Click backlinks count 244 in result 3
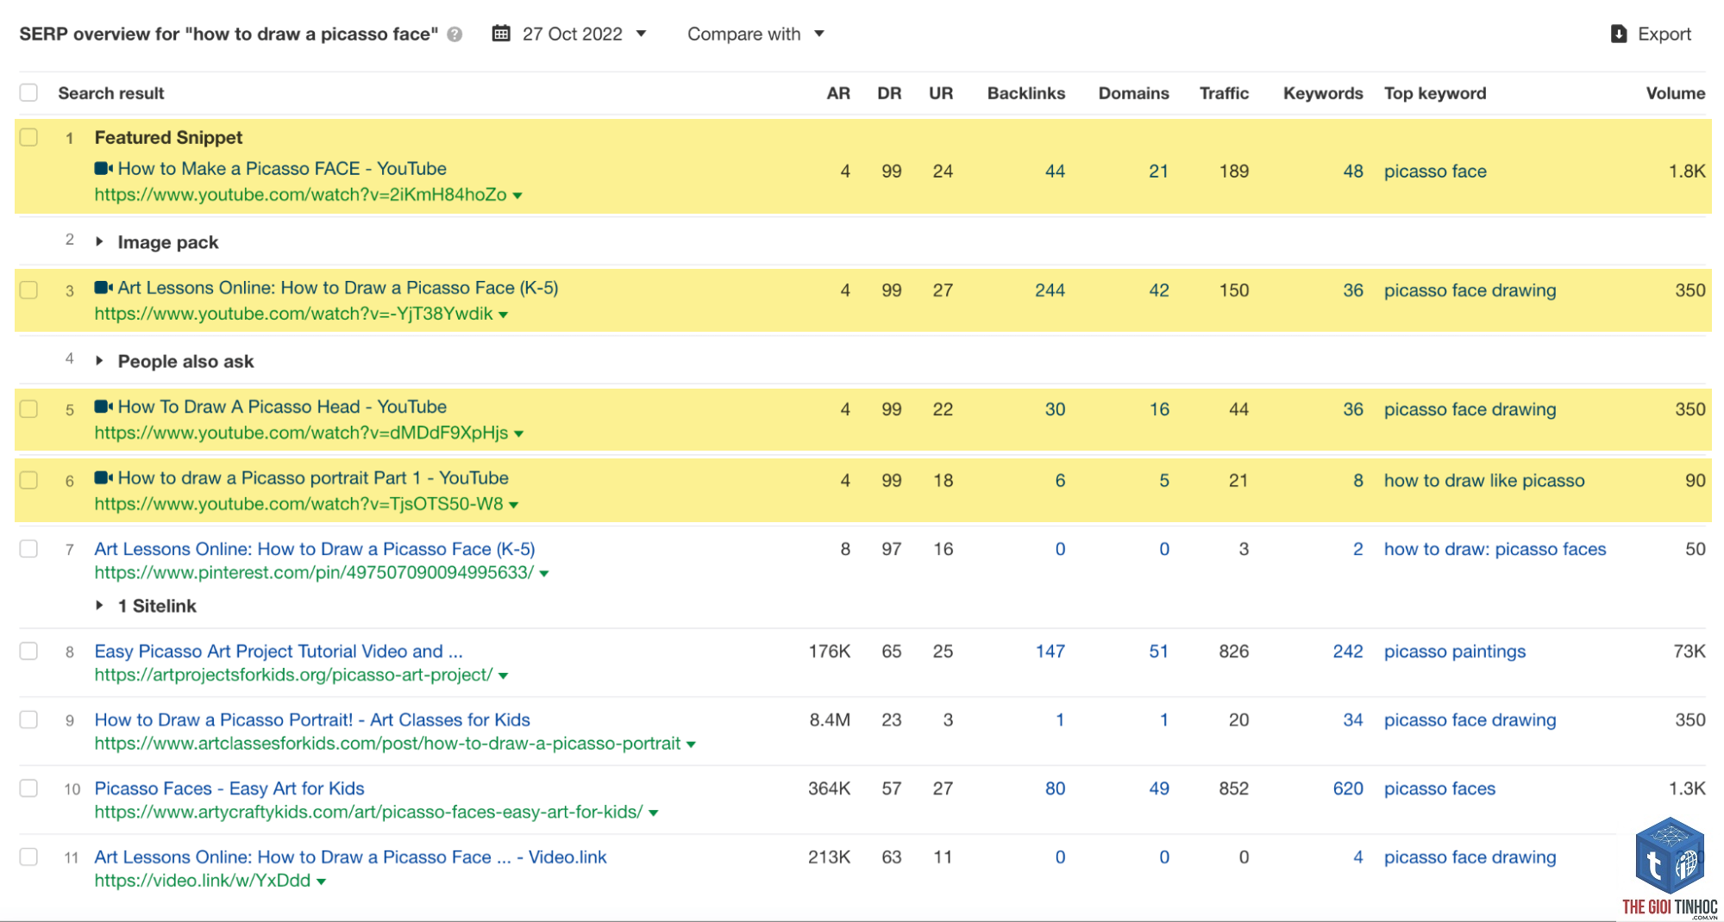 1050,290
